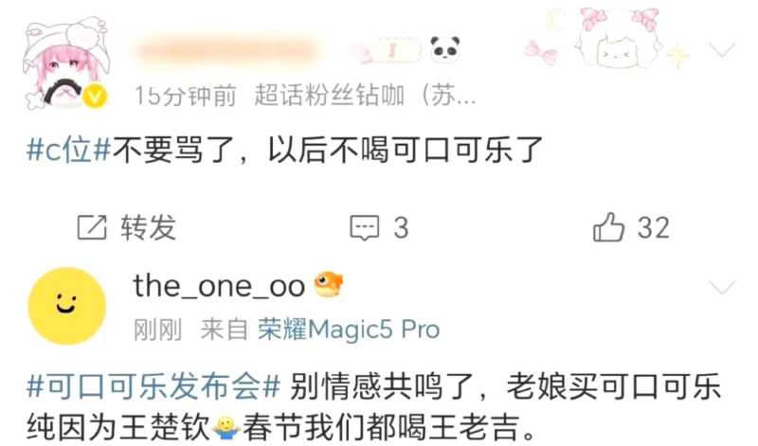Tap the 转发 repost label
This screenshot has height=446, width=758.
[149, 228]
